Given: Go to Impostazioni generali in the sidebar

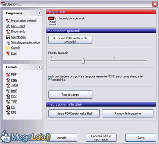Looking at the screenshot, I should tap(24, 21).
